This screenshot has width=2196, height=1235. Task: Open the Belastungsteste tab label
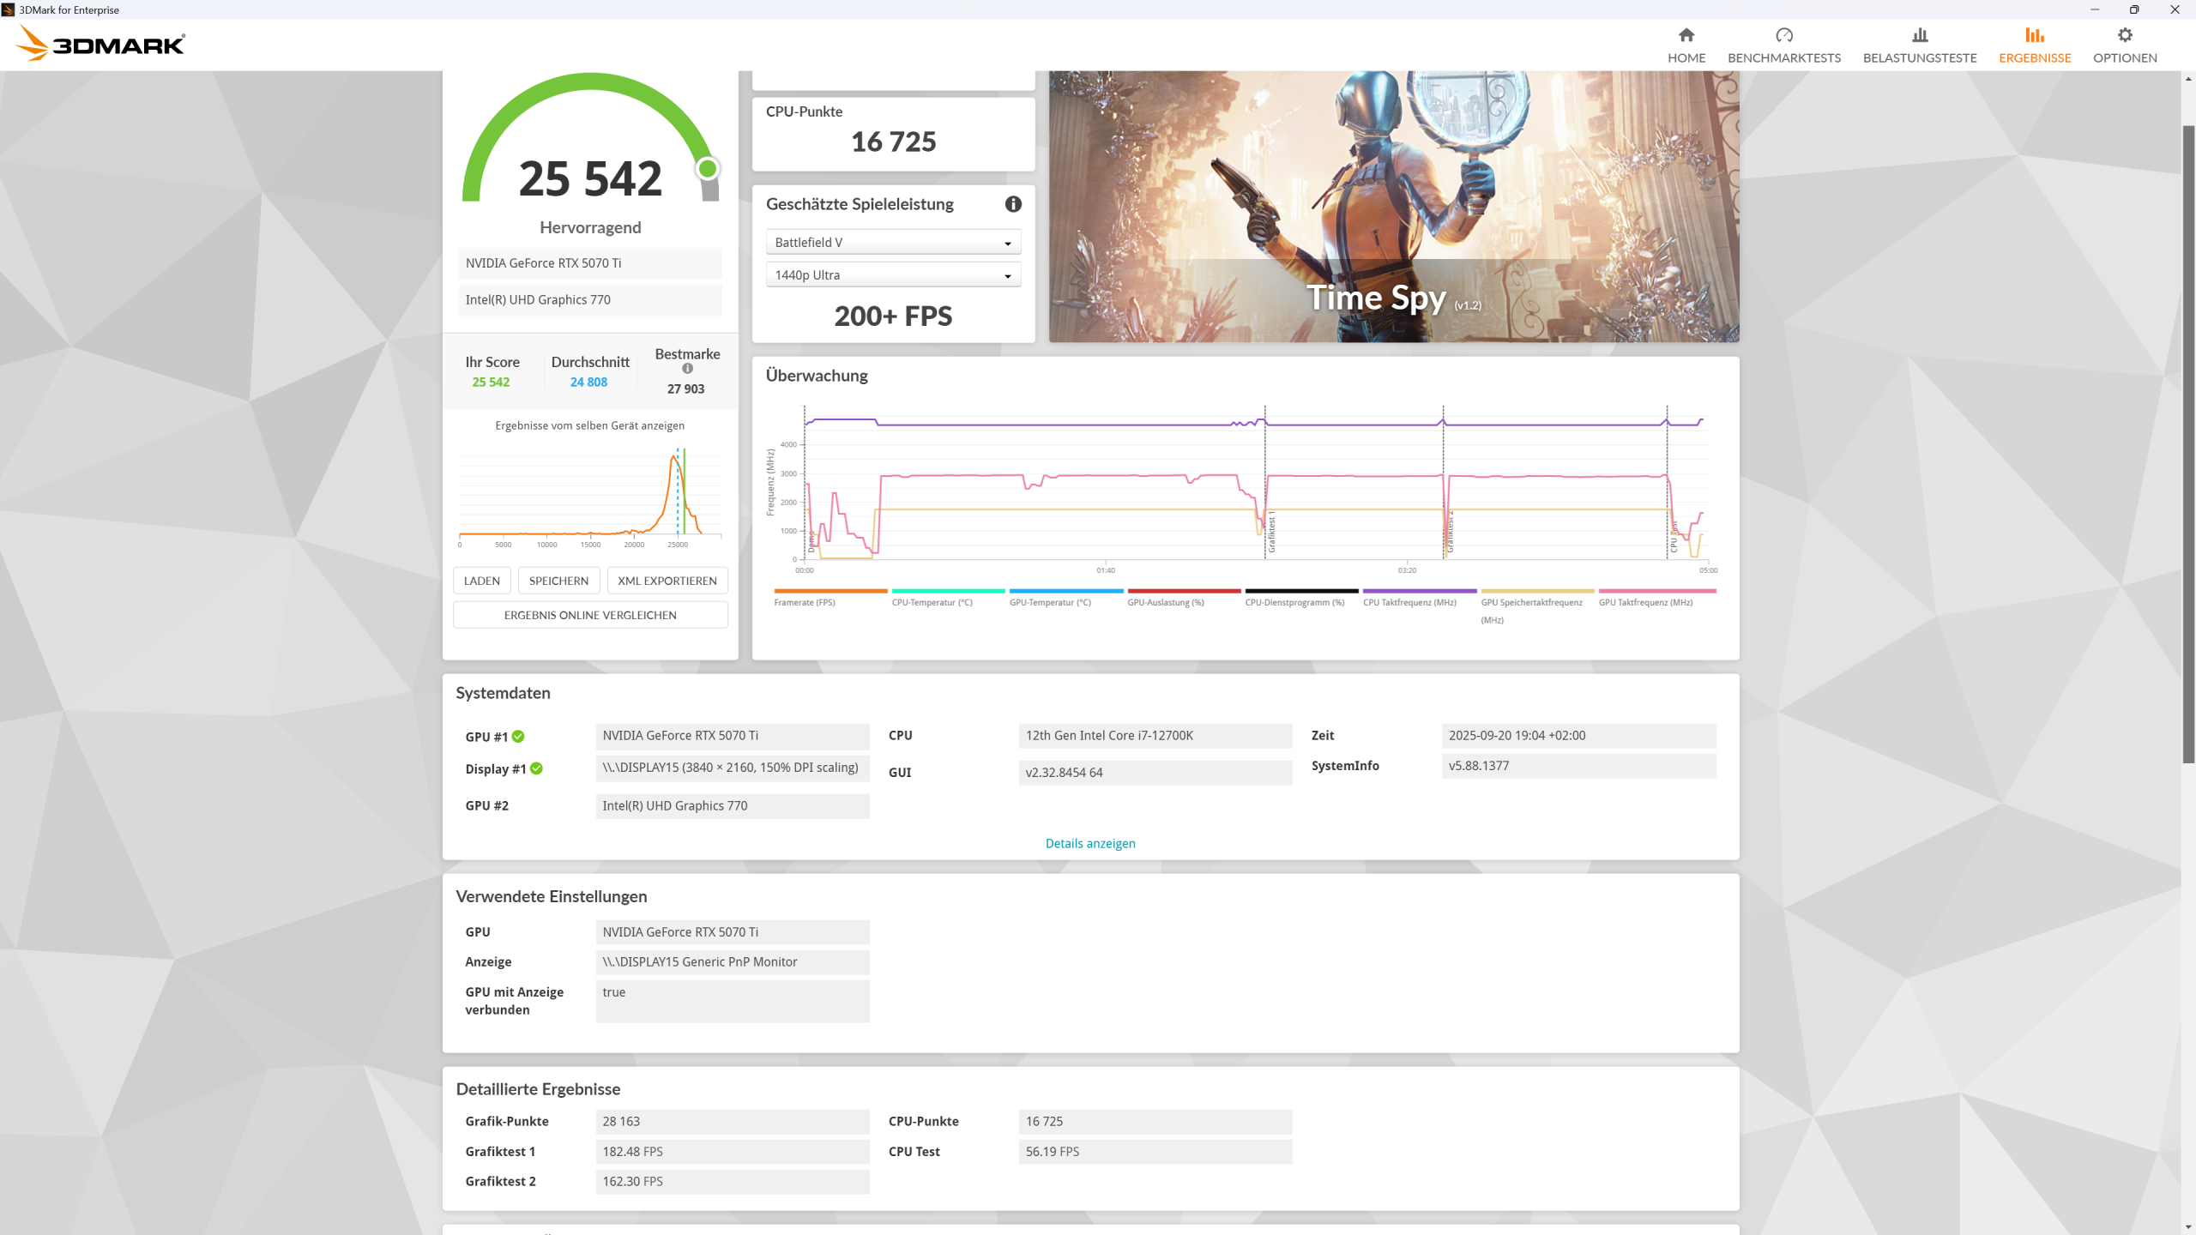coord(1919,57)
